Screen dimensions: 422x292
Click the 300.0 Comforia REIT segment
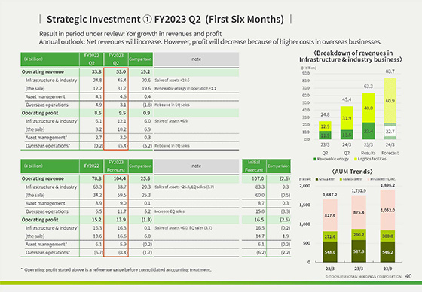387,236
